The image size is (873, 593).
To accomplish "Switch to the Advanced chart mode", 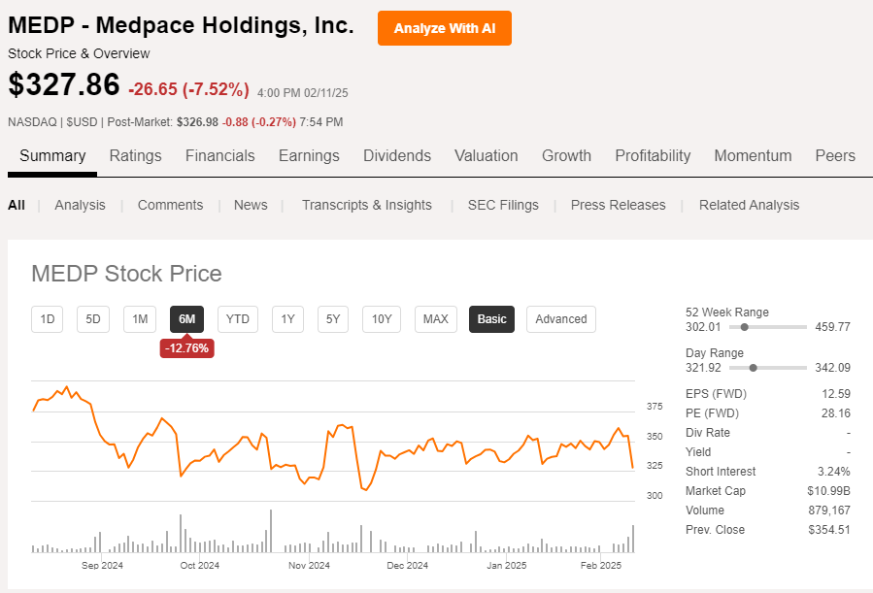I will click(x=560, y=318).
